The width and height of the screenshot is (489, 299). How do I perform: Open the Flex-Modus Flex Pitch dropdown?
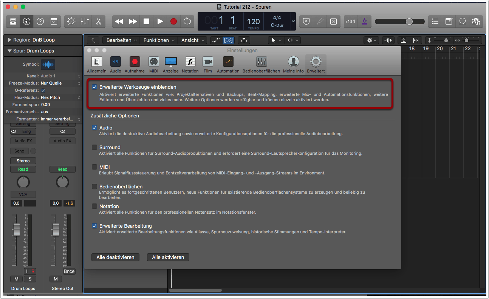point(60,97)
